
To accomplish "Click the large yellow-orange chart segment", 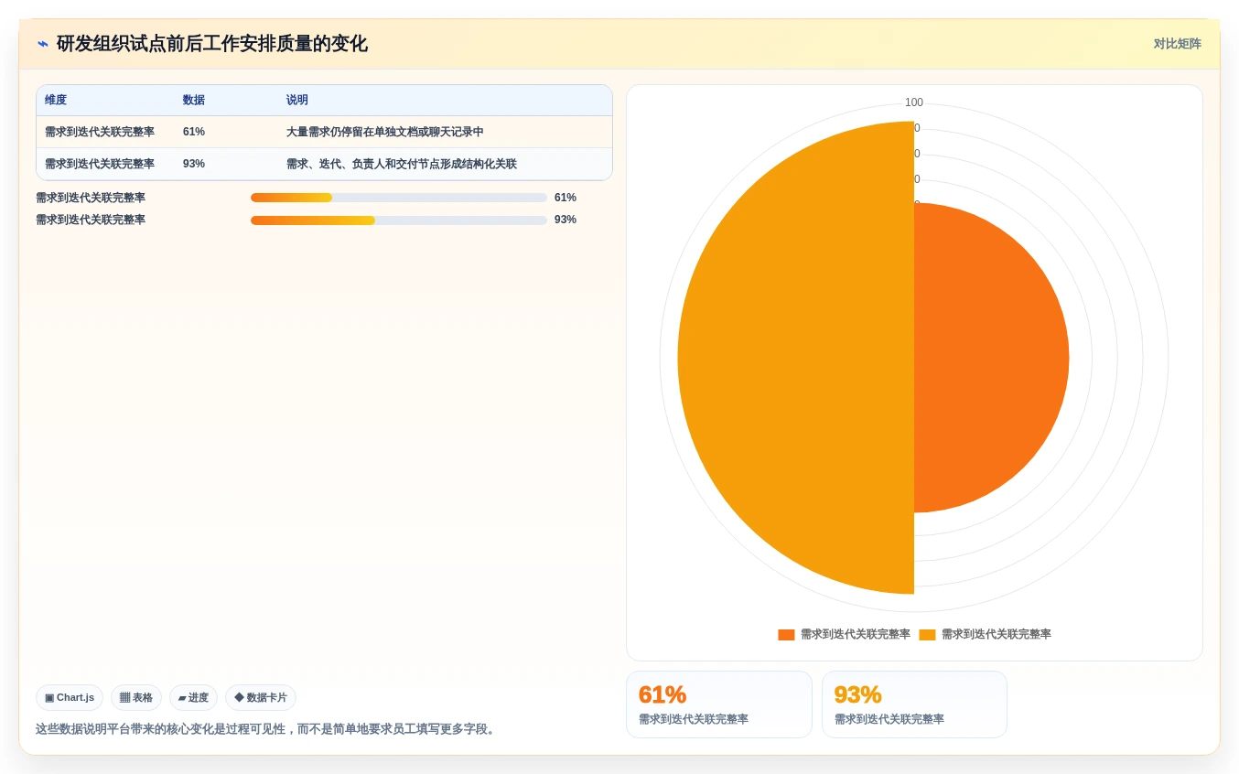I will click(796, 358).
